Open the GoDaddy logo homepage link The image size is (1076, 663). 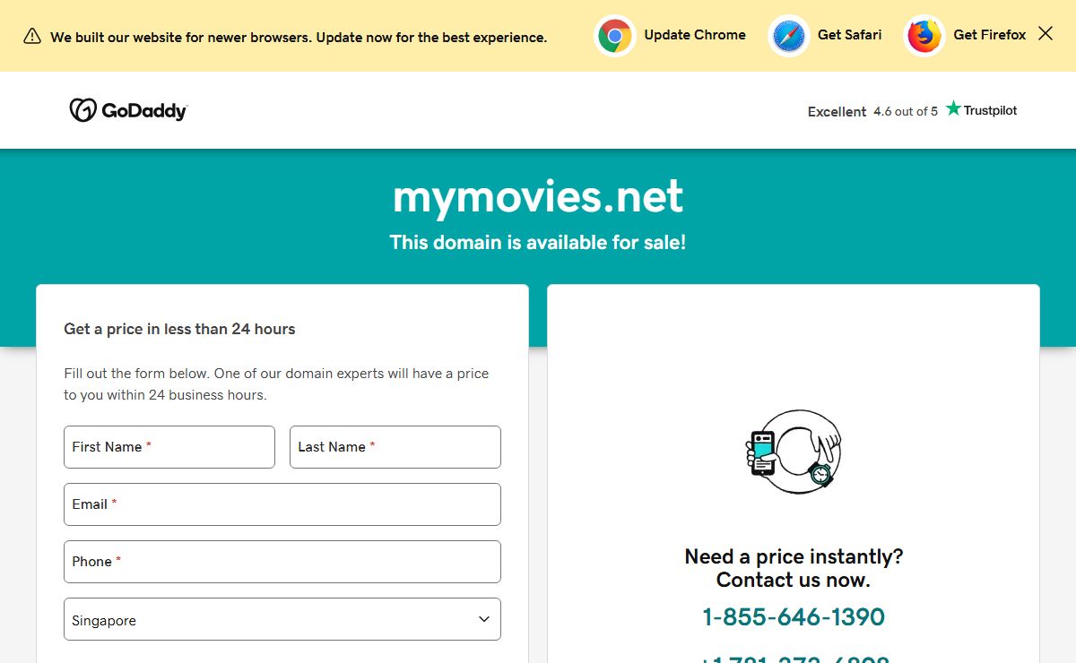pyautogui.click(x=128, y=110)
